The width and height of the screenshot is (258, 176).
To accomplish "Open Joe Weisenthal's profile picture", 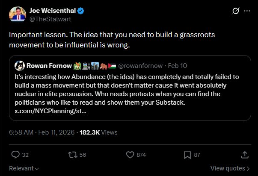I will click(x=17, y=14).
